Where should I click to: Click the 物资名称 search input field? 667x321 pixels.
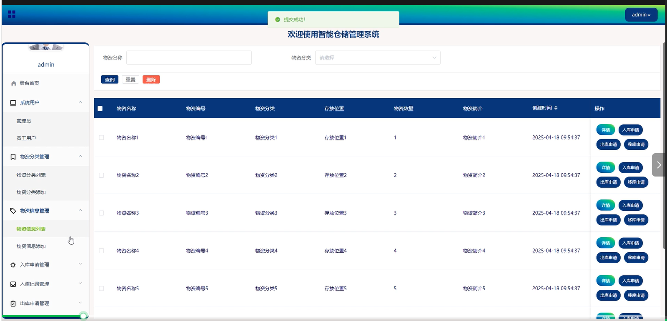tap(189, 57)
